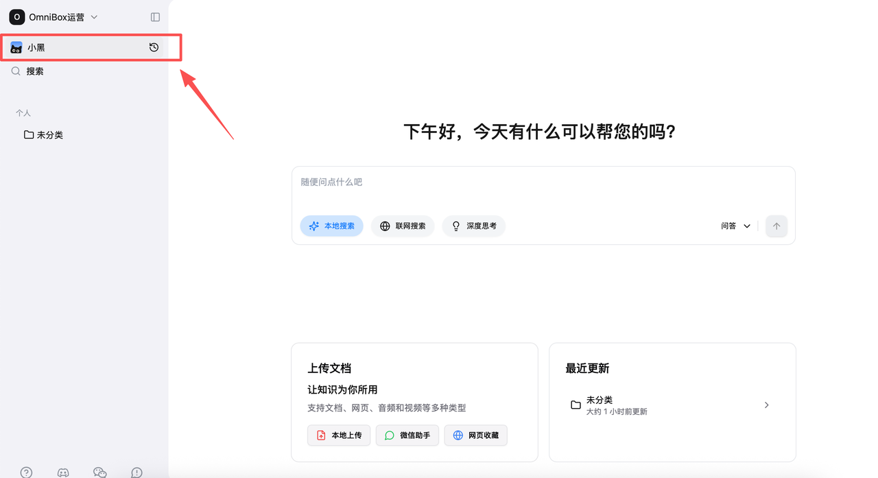Viewport: 878px width, 478px height.
Task: Focus the 随便问点什么吧 input box
Action: point(542,189)
